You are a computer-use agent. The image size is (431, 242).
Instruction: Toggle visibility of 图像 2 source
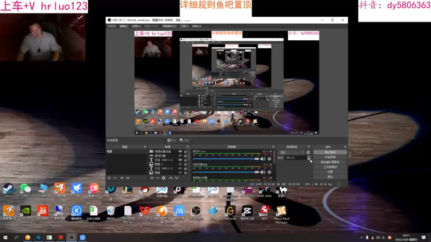click(180, 164)
